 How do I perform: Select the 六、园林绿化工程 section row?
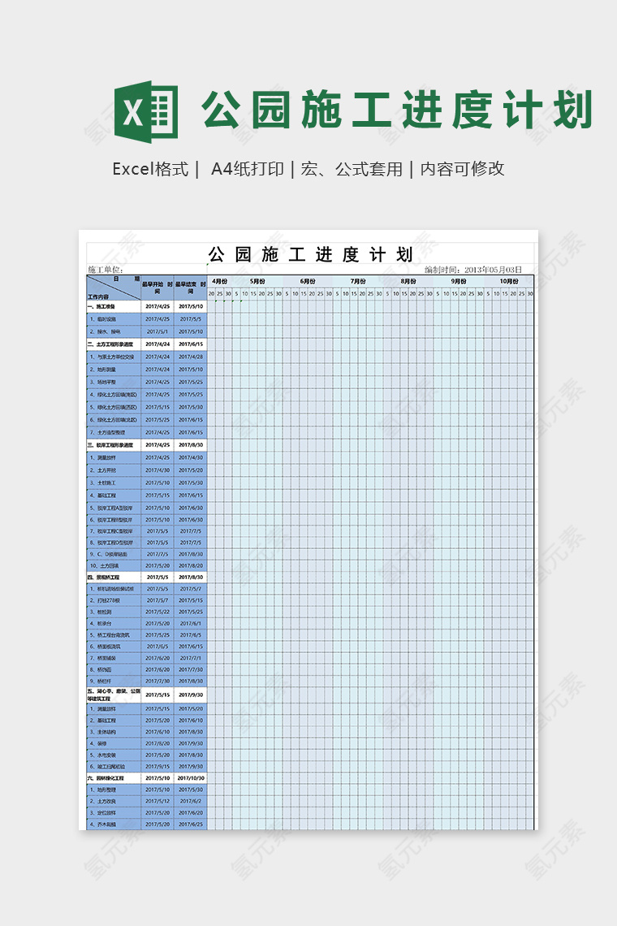pos(147,778)
